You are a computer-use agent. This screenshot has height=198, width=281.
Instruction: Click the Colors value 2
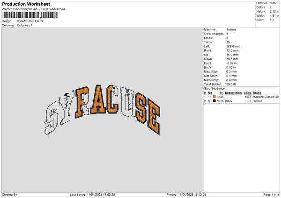271,7
